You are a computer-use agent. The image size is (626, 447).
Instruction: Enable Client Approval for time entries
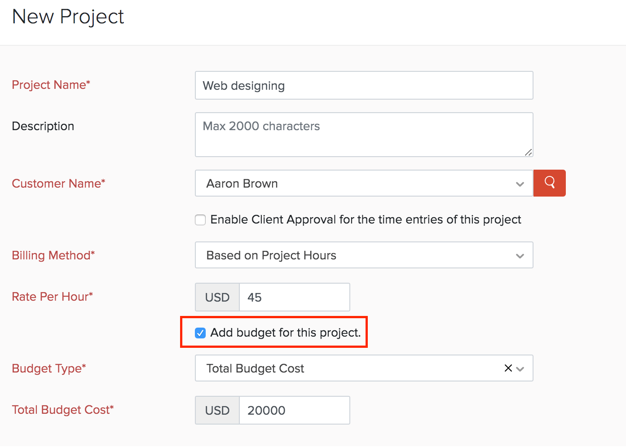[200, 220]
